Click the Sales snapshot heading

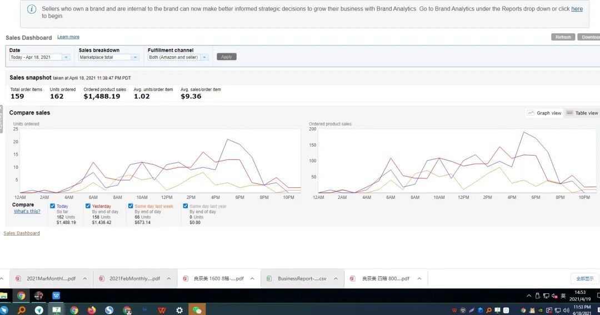[x=30, y=77]
